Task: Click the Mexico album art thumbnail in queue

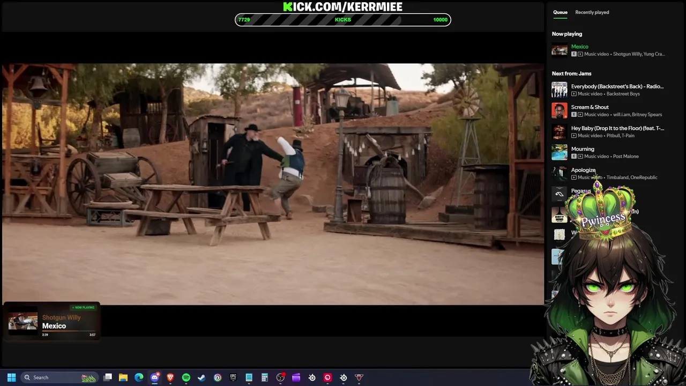Action: click(x=560, y=50)
